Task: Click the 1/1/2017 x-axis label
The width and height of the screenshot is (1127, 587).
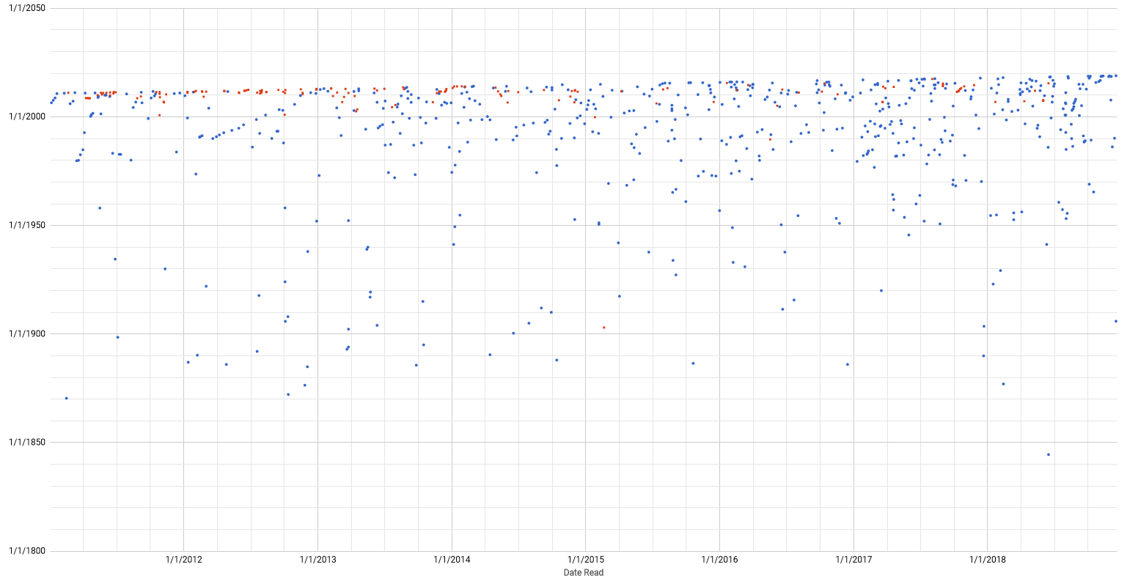Action: 853,560
